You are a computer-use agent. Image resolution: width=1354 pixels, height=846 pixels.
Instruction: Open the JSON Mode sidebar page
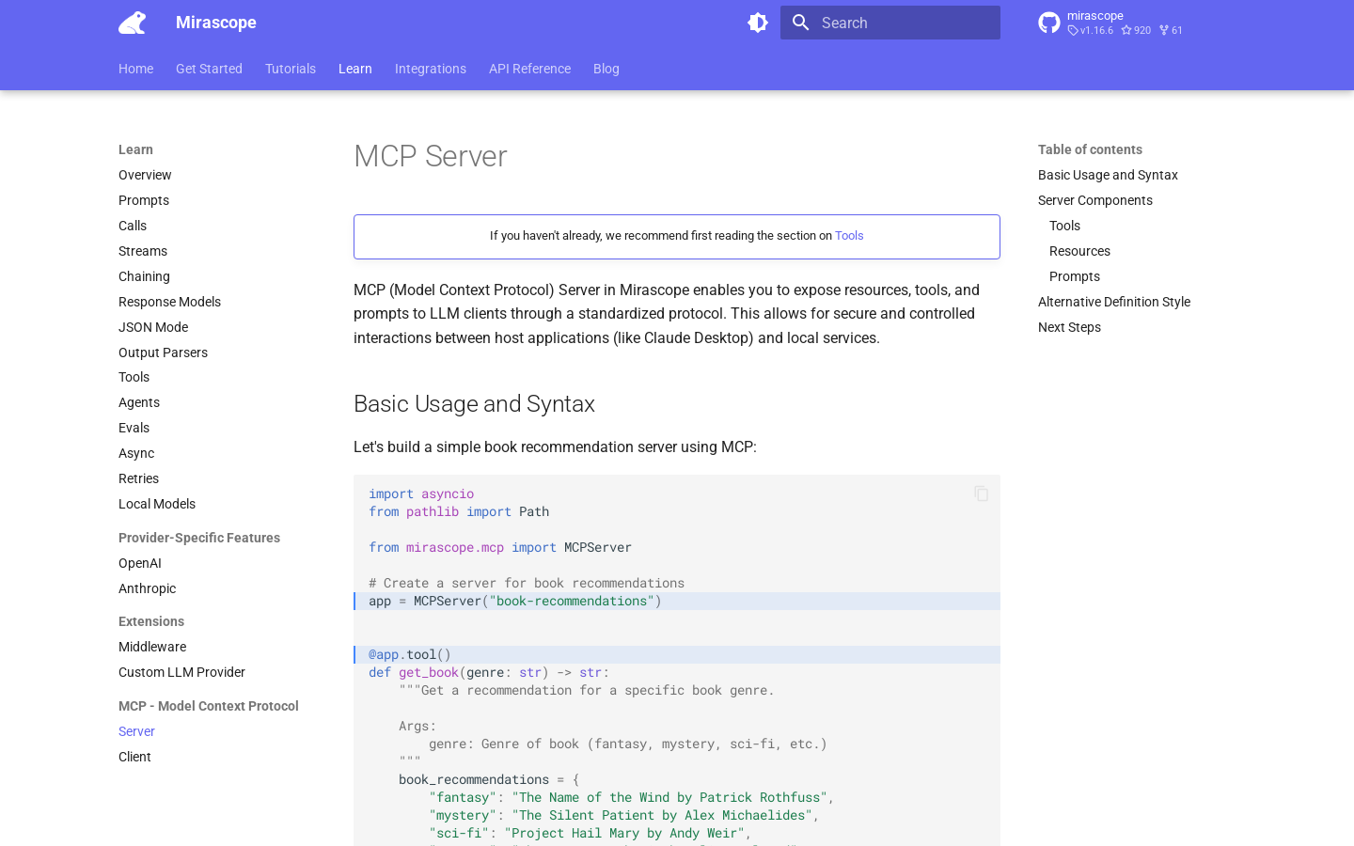coord(153,327)
